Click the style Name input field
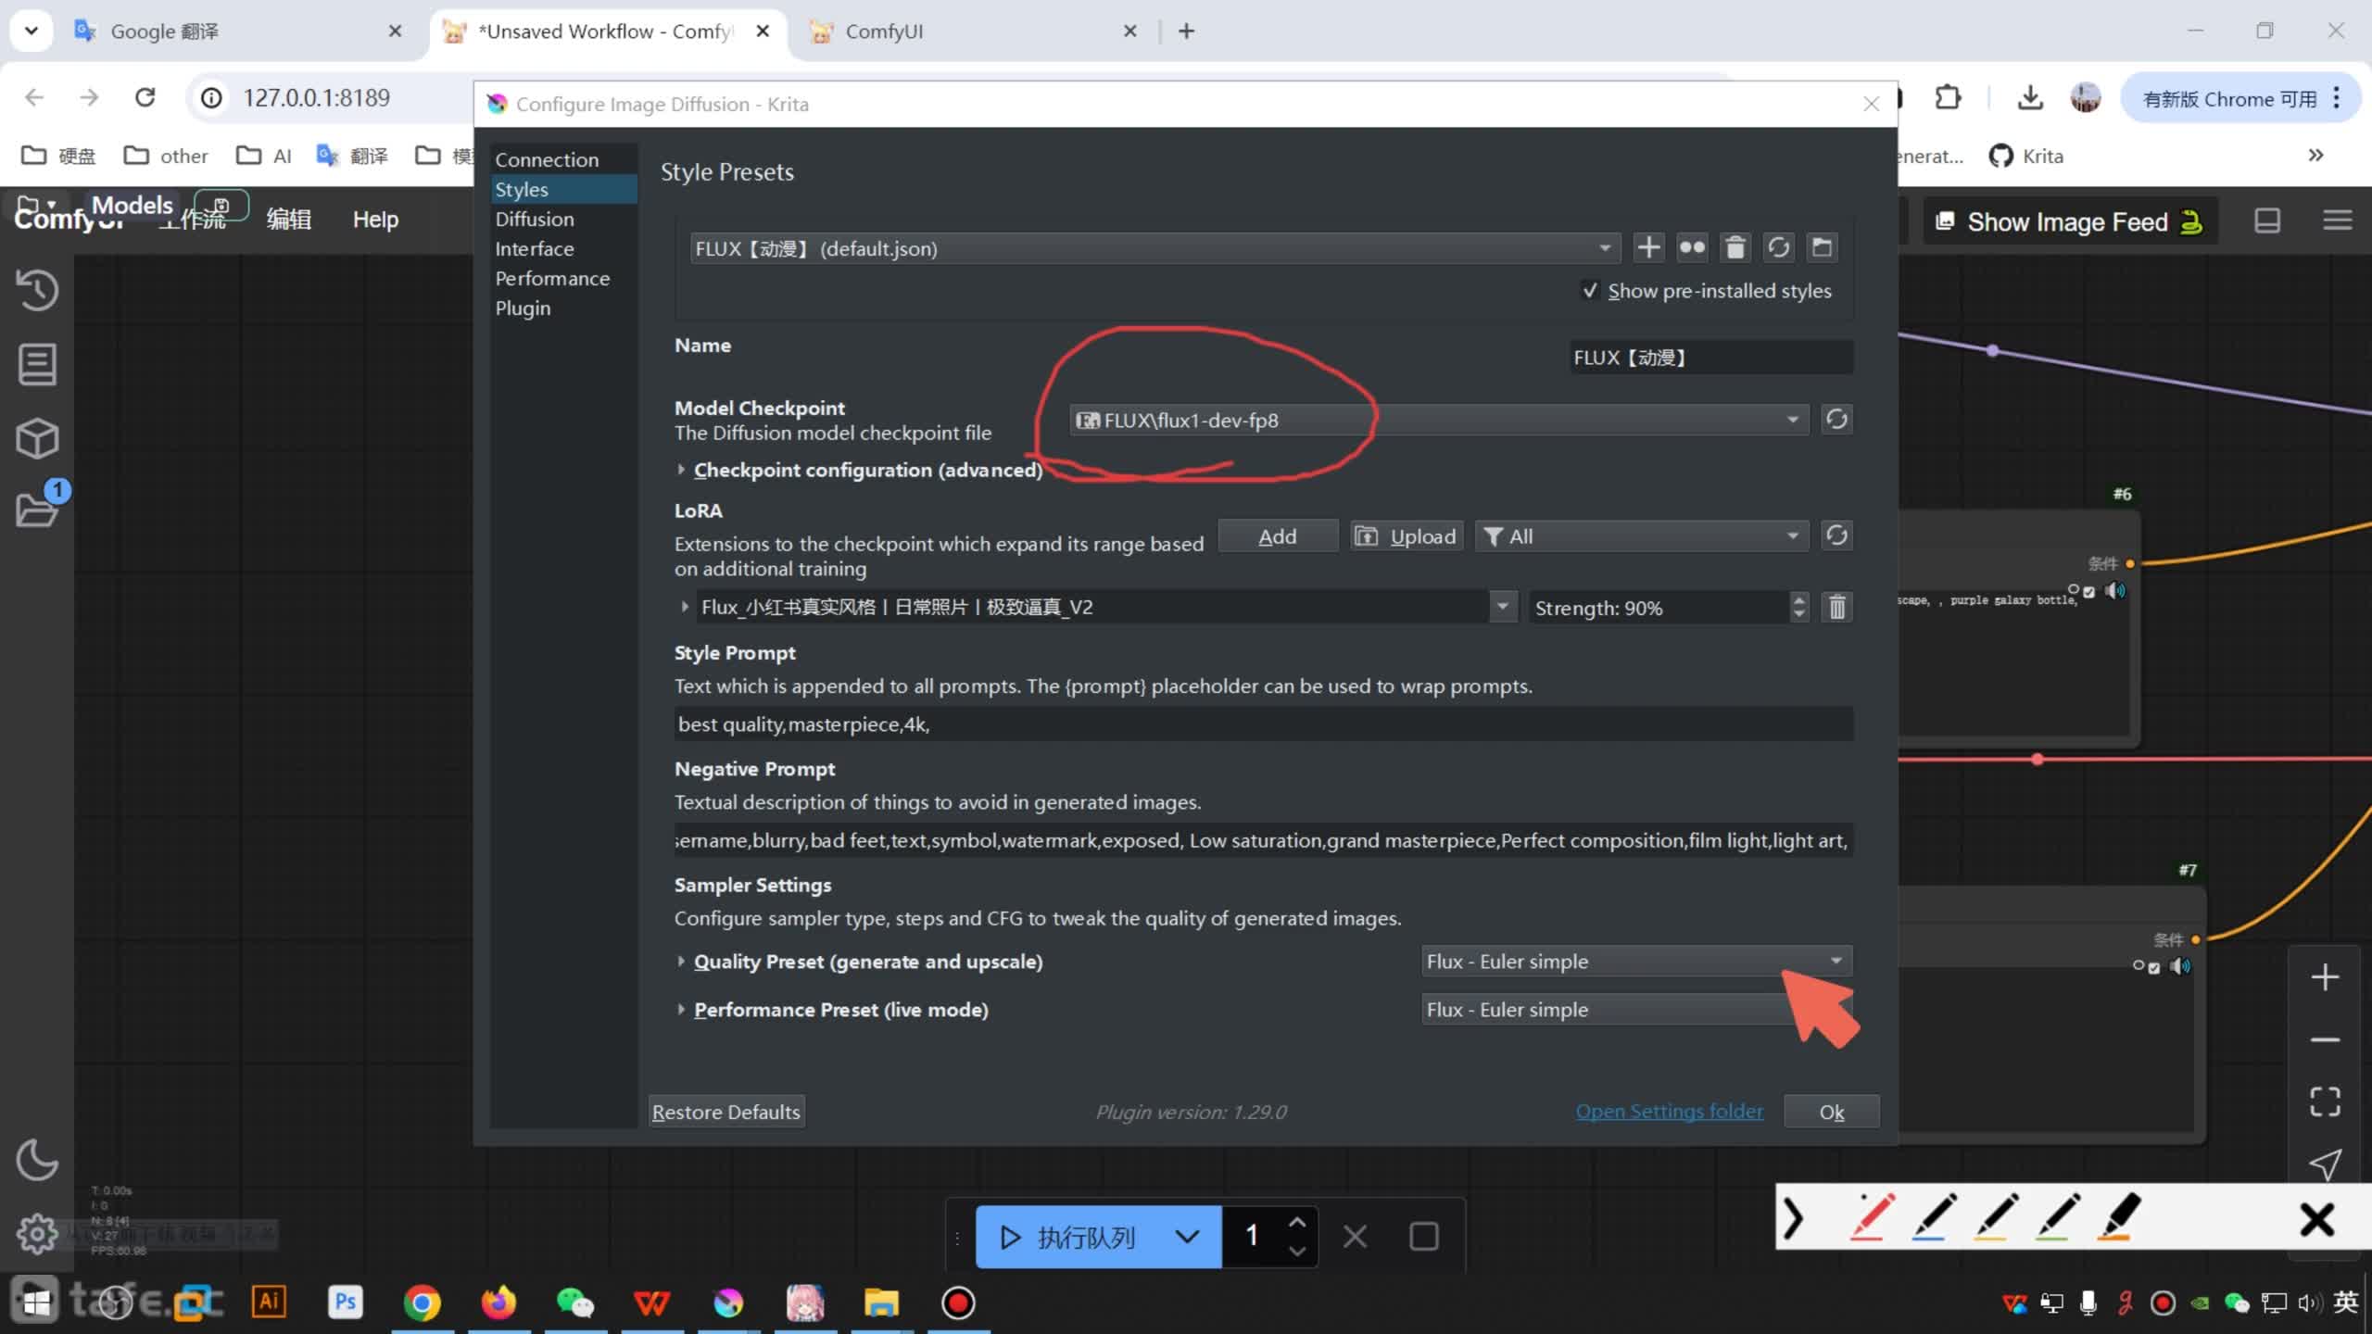Screen dimensions: 2372x1334 [1710, 358]
